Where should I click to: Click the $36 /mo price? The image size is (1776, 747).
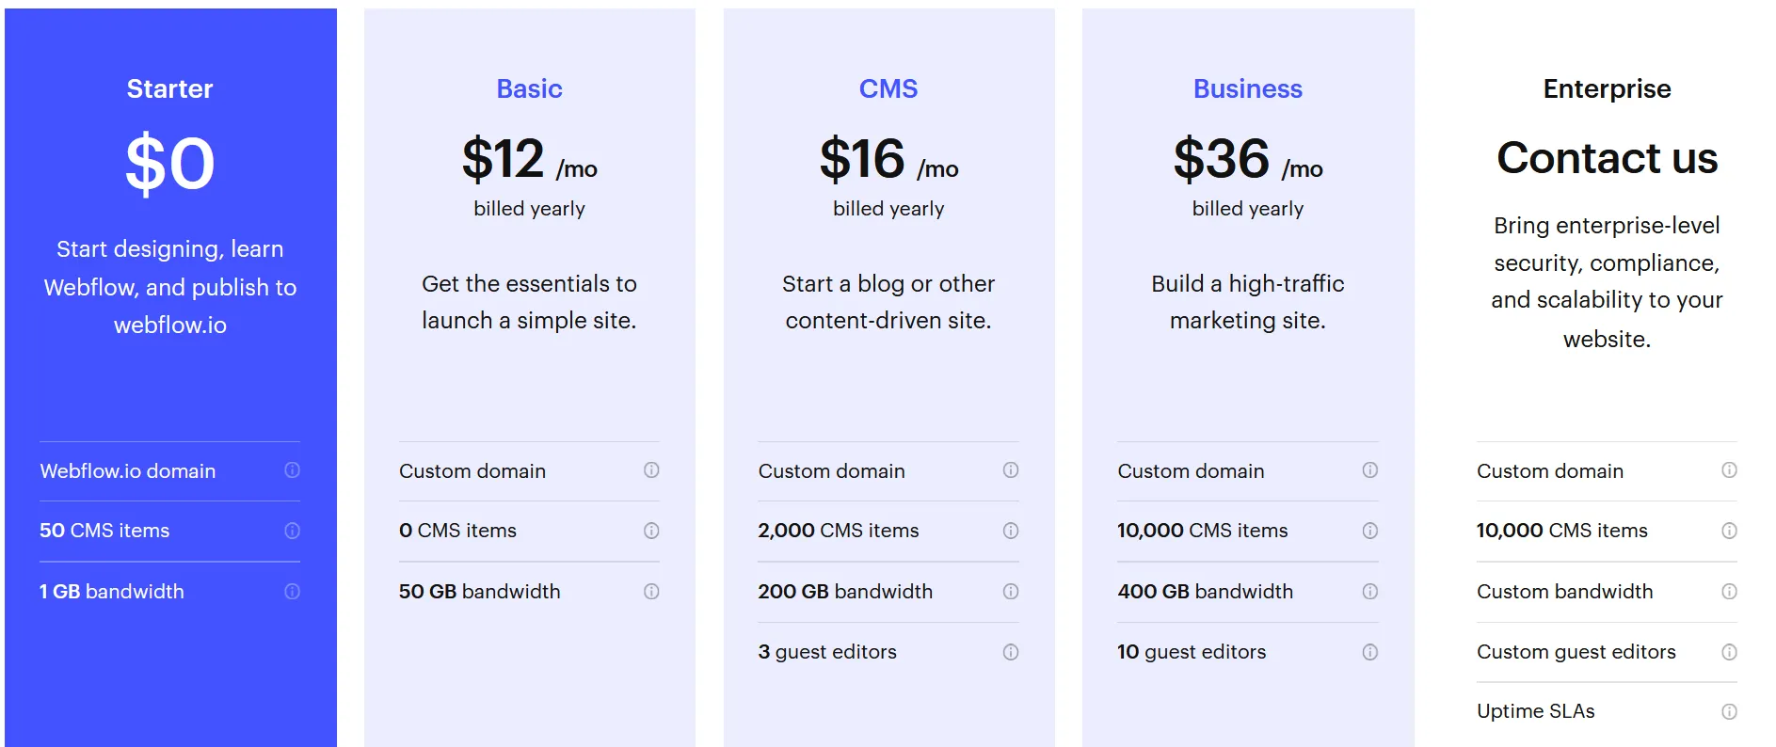point(1248,159)
